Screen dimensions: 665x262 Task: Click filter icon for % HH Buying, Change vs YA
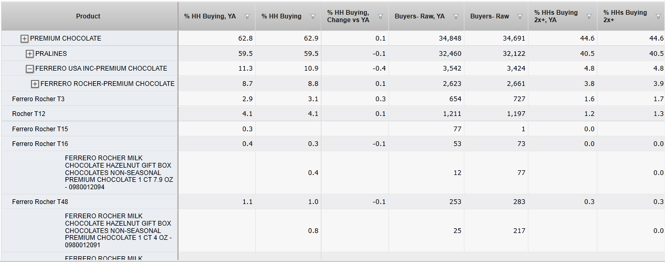pyautogui.click(x=380, y=17)
